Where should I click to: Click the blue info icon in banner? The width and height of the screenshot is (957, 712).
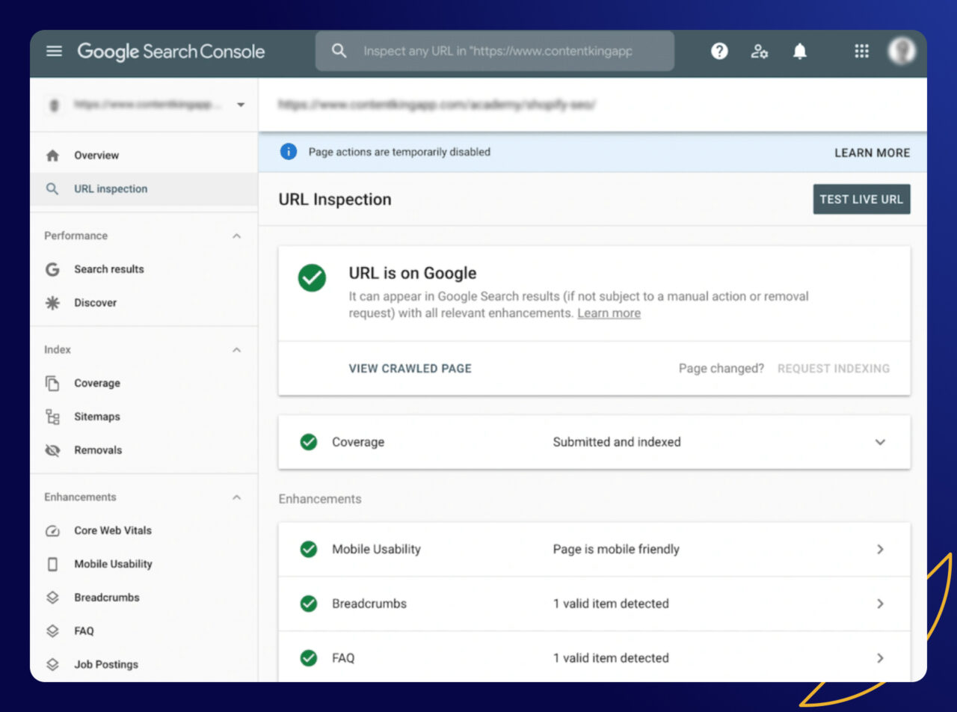(x=289, y=152)
